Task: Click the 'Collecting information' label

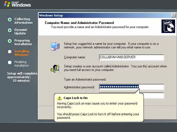Action: click(23, 21)
